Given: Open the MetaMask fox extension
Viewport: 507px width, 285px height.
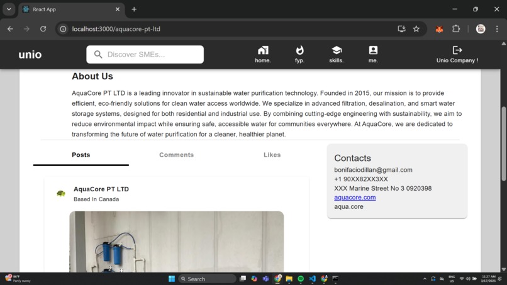Looking at the screenshot, I should pyautogui.click(x=439, y=29).
